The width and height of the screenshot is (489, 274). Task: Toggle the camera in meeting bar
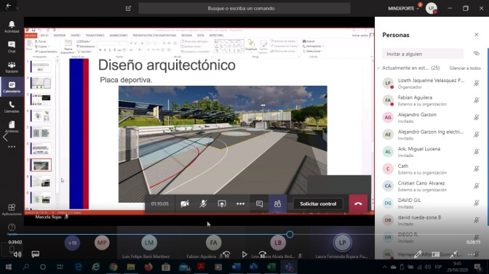(x=185, y=204)
